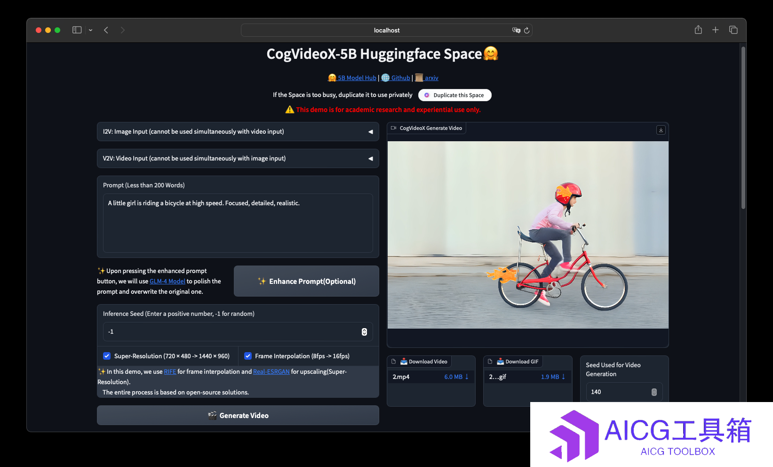Viewport: 773px width, 467px height.
Task: Click the localhost address bar
Action: point(386,30)
